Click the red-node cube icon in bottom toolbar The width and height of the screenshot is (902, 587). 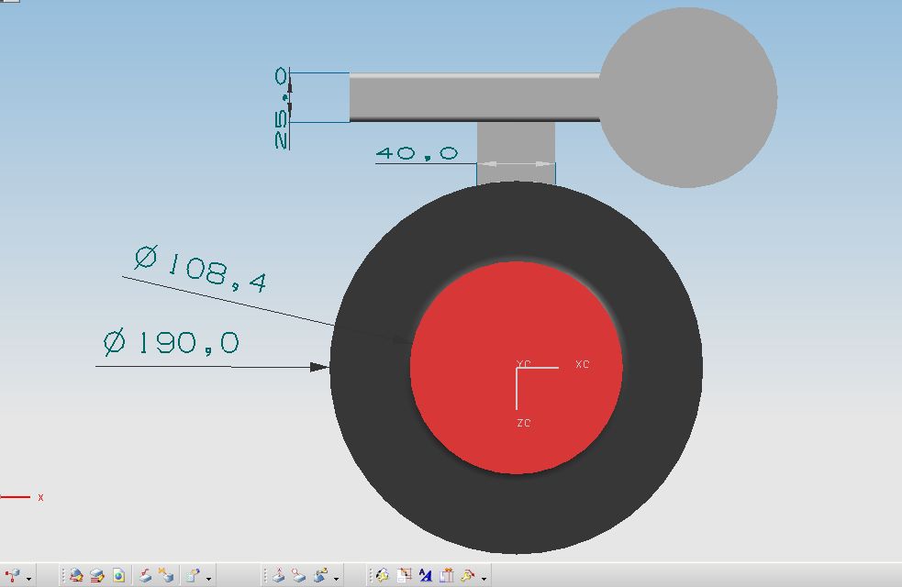point(12,575)
